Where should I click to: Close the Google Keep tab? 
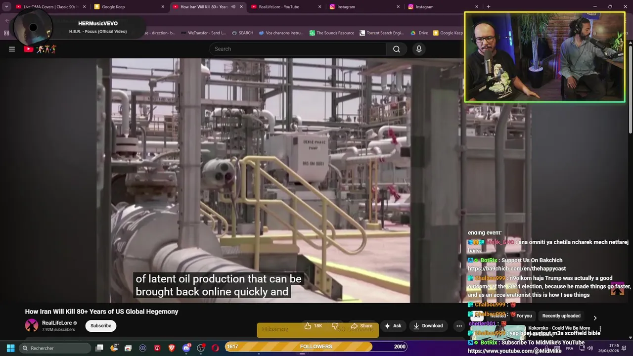[x=163, y=7]
